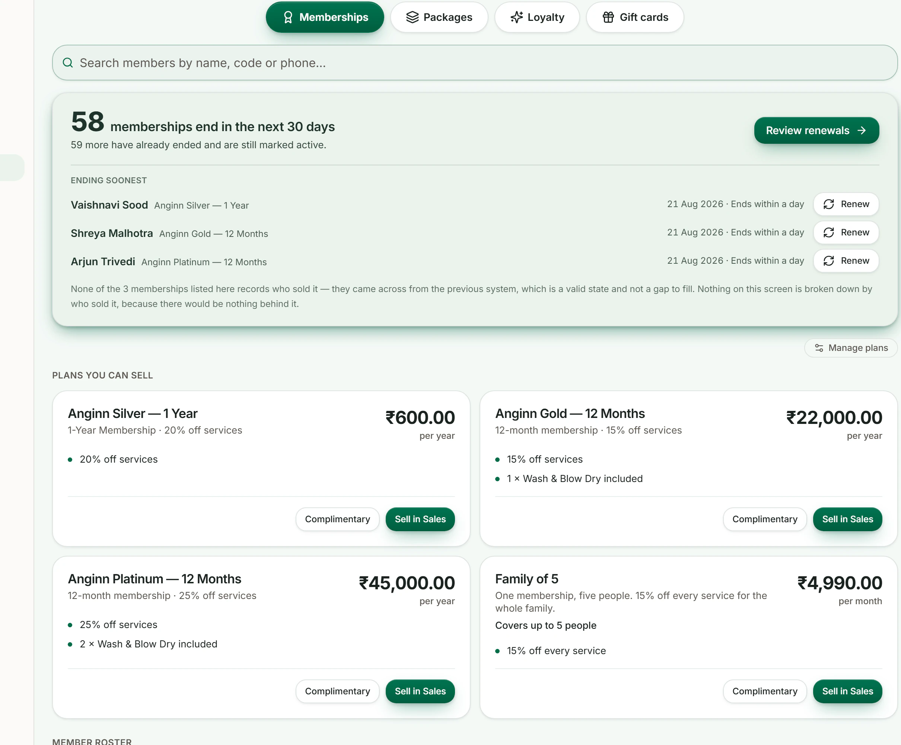The width and height of the screenshot is (901, 745).
Task: Select the name Shreya Malhotra
Action: tap(112, 234)
